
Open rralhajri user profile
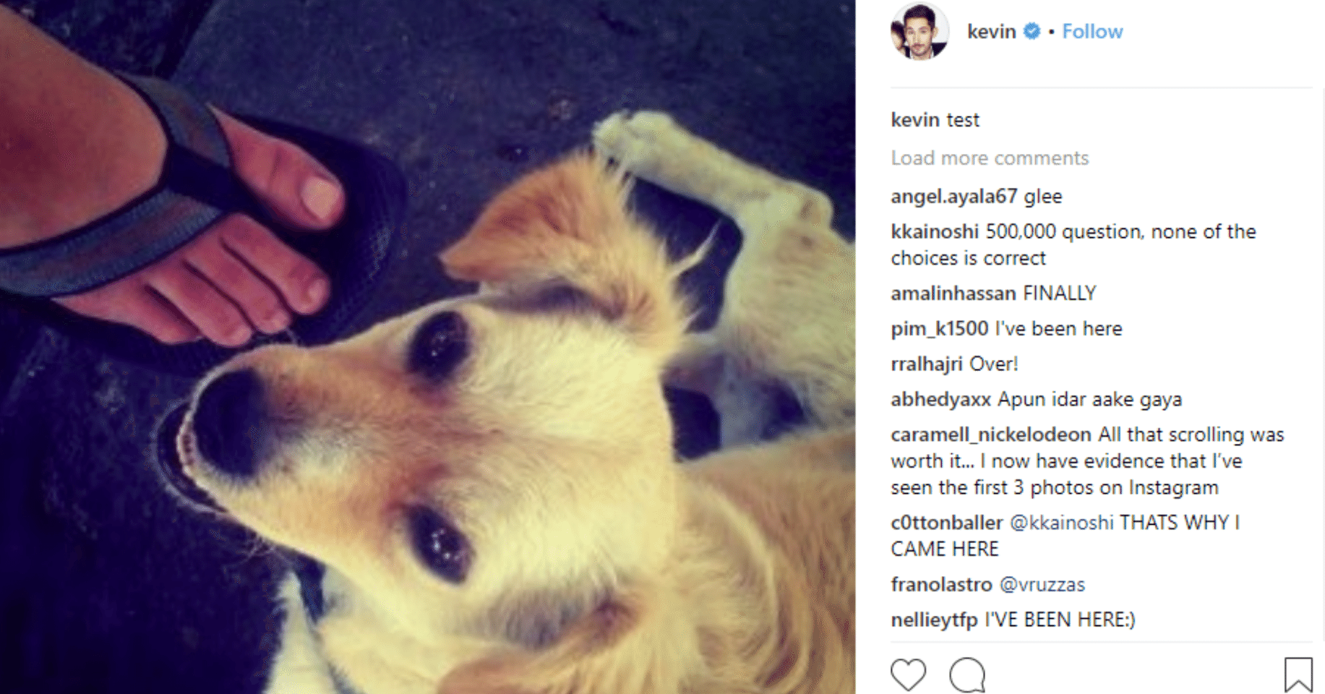[x=927, y=364]
